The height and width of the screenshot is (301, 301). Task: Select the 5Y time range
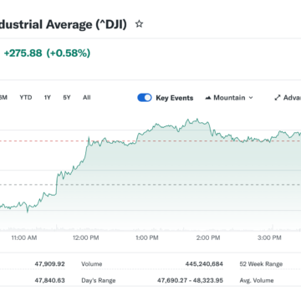(x=67, y=98)
